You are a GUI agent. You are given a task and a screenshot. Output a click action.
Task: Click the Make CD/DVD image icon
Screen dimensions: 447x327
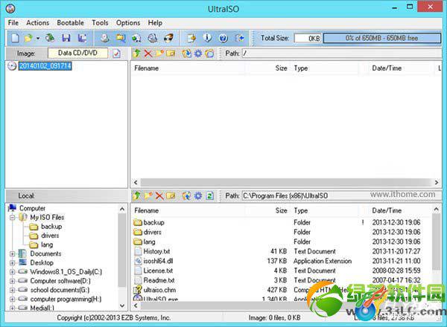click(x=104, y=38)
